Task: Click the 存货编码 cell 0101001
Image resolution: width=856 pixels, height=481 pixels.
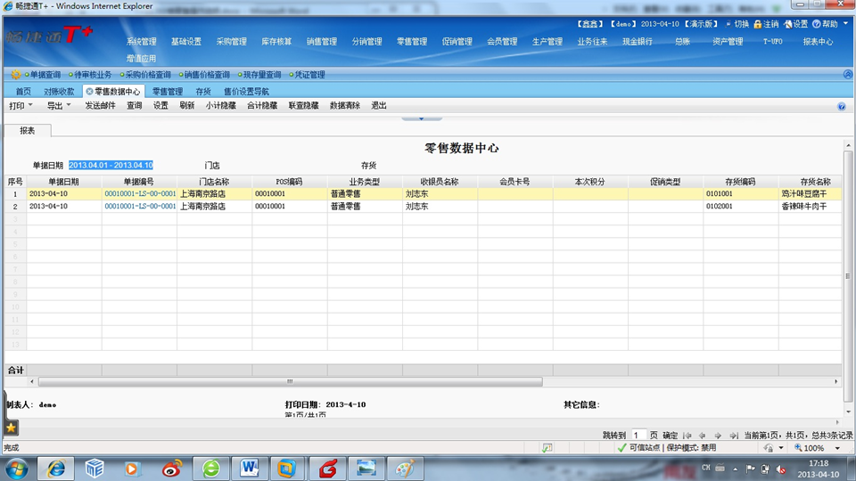Action: click(741, 193)
